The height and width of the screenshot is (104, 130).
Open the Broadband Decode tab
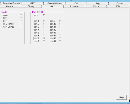[x=11, y=3]
